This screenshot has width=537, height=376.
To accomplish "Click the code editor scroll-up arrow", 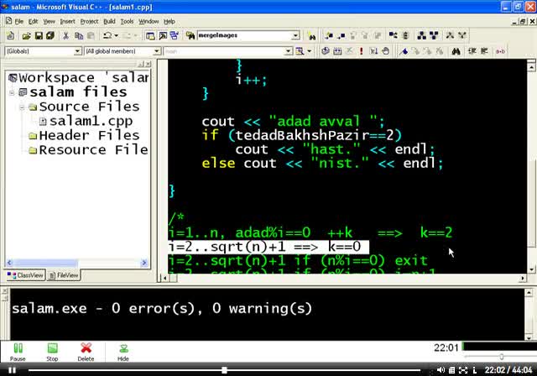I will tap(531, 67).
